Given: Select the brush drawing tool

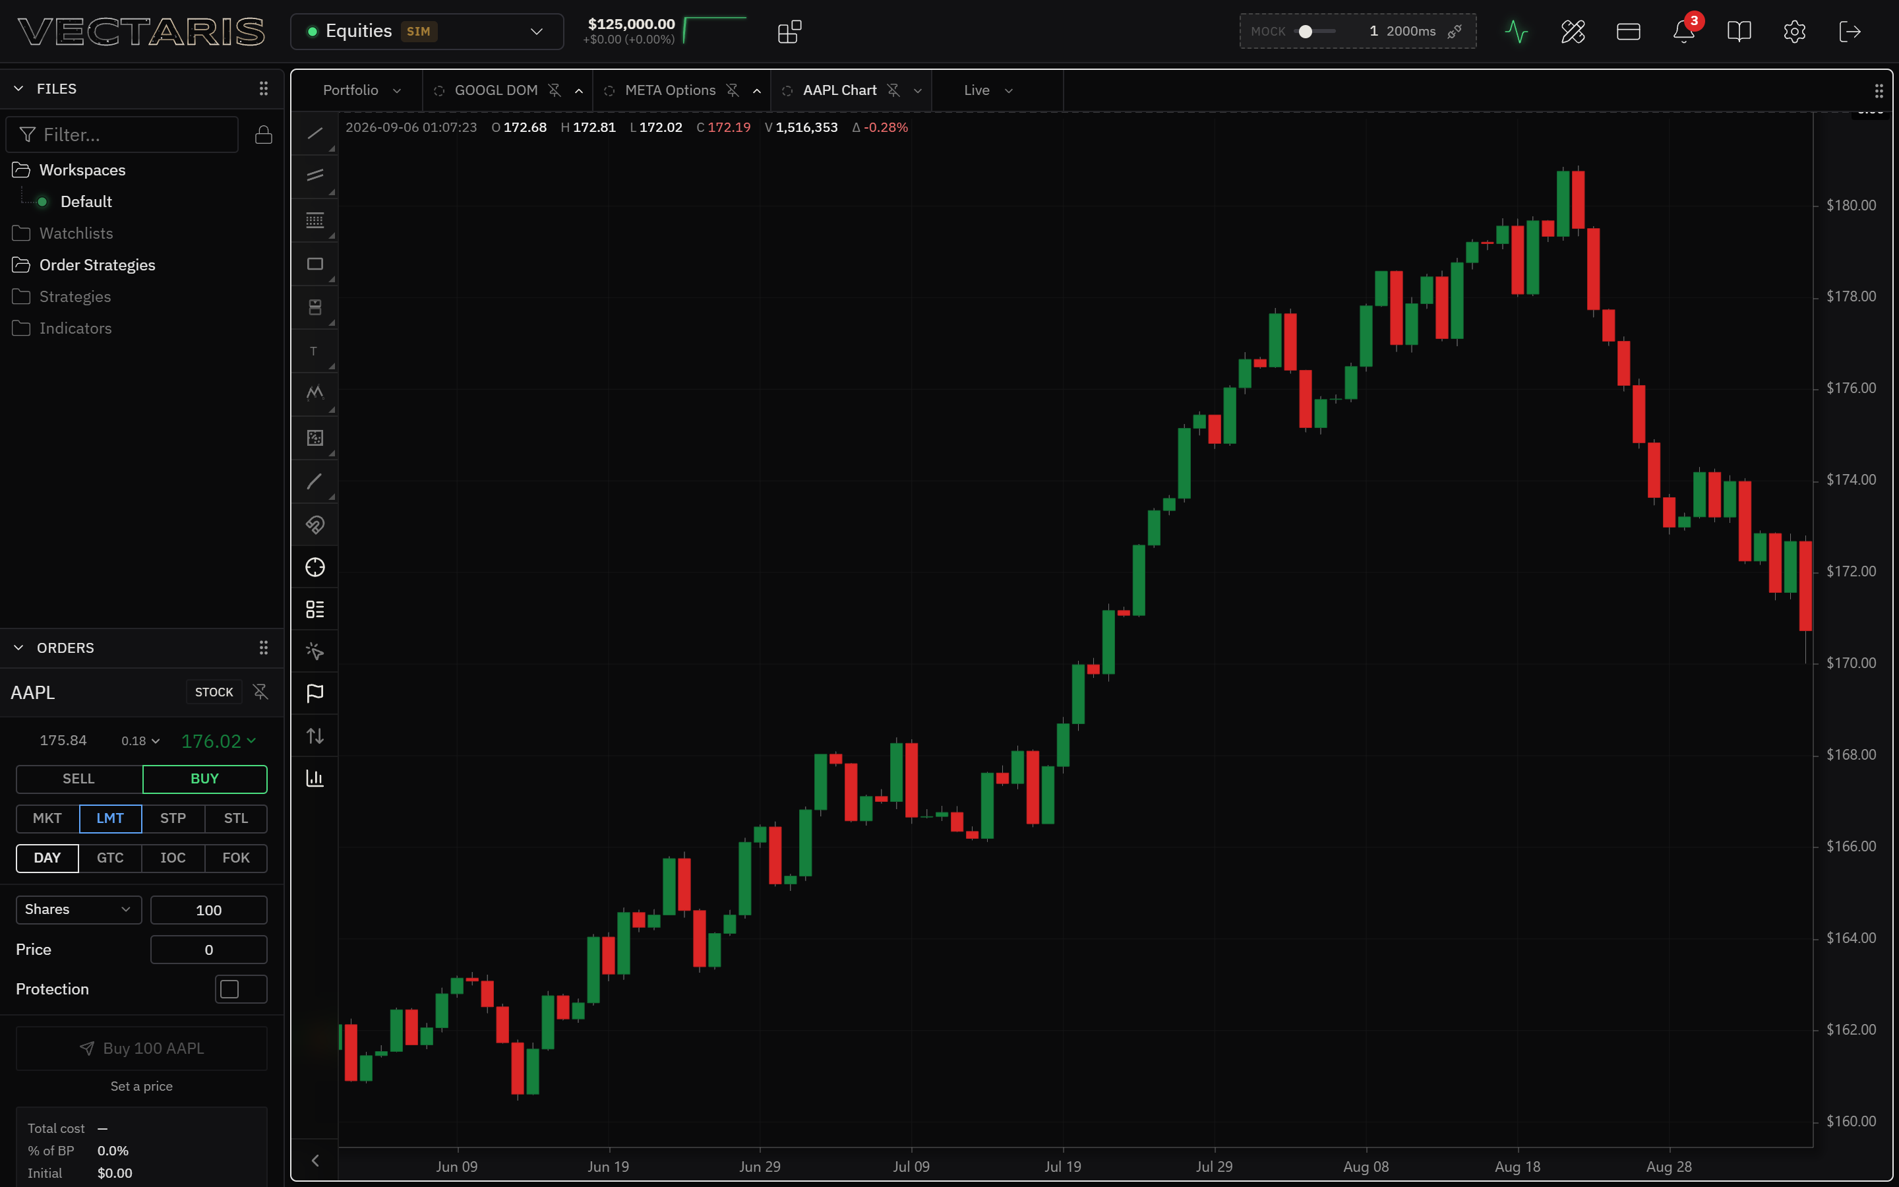Looking at the screenshot, I should pos(315,481).
